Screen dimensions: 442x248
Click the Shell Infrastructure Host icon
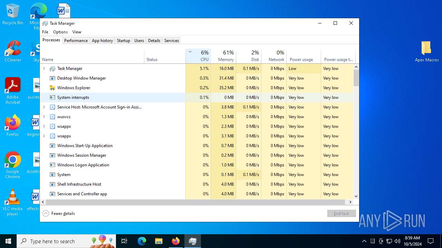[x=52, y=184]
